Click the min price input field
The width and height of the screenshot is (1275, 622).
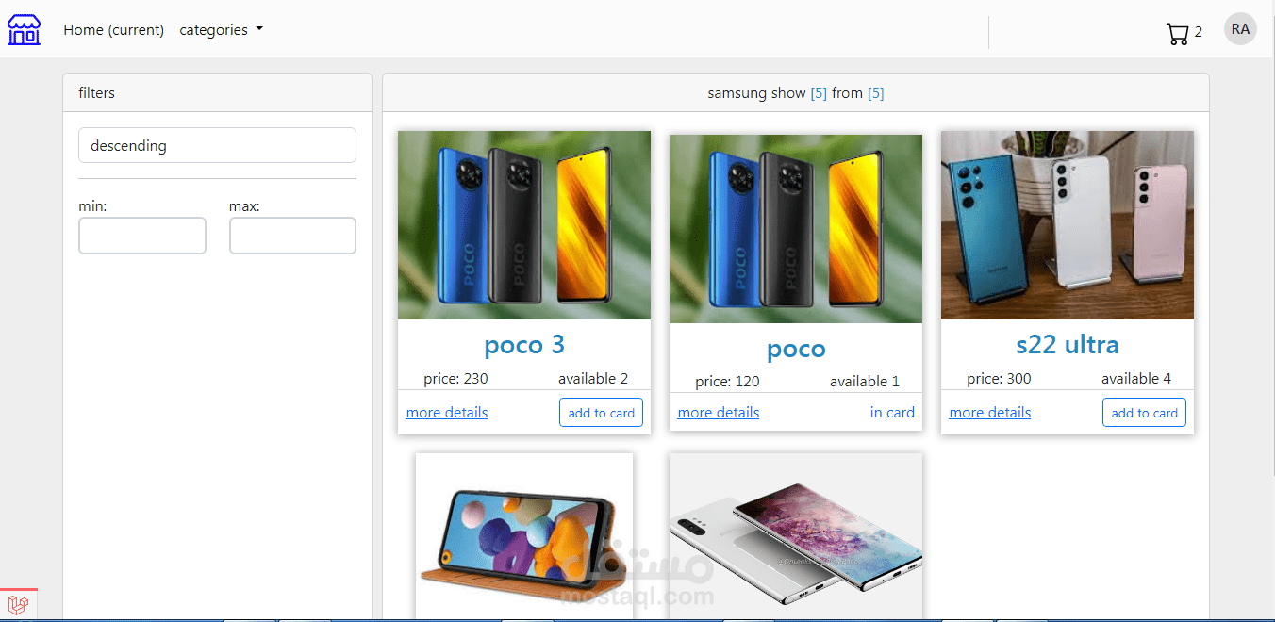pos(142,236)
